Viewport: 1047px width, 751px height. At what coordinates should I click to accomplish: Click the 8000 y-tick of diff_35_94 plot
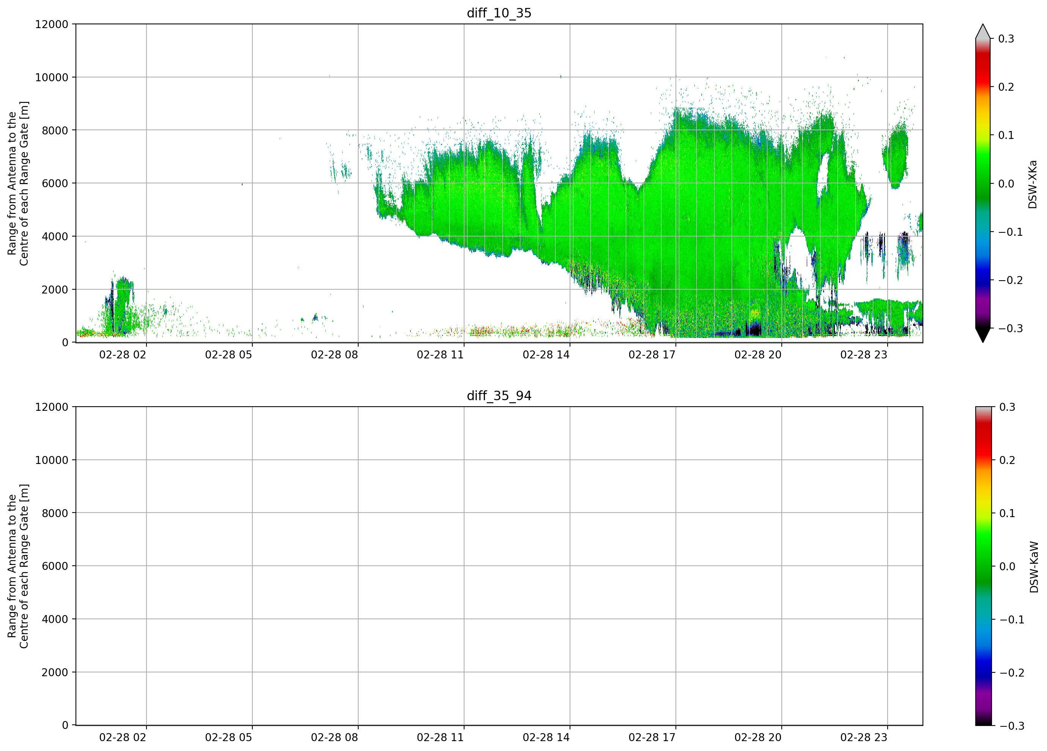point(55,513)
